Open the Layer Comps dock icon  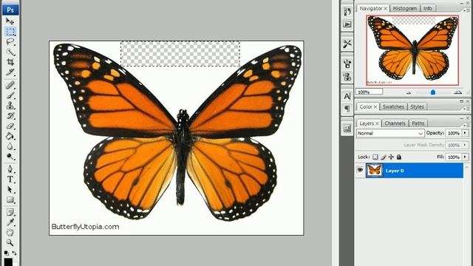point(347,129)
